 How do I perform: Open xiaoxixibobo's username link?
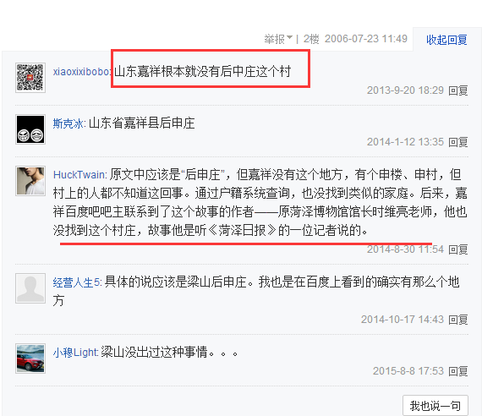coord(81,72)
